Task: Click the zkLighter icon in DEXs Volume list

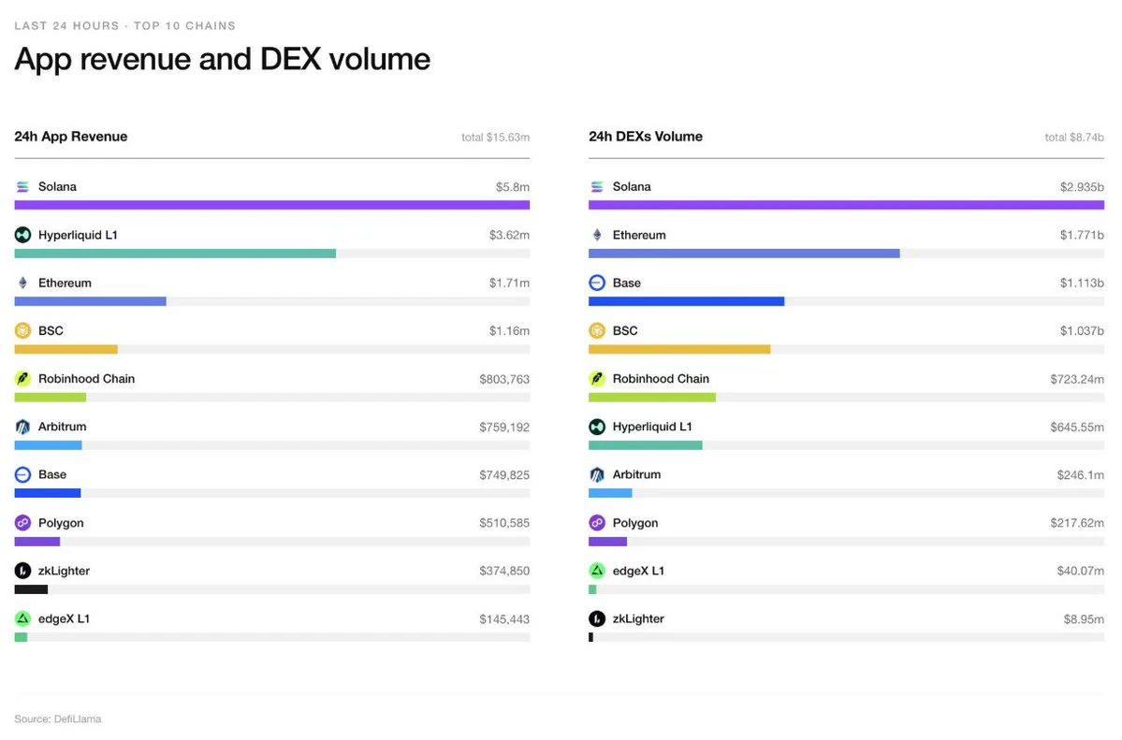Action: [x=597, y=618]
